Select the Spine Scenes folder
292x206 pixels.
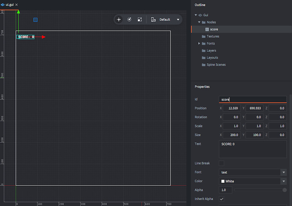[x=216, y=65]
